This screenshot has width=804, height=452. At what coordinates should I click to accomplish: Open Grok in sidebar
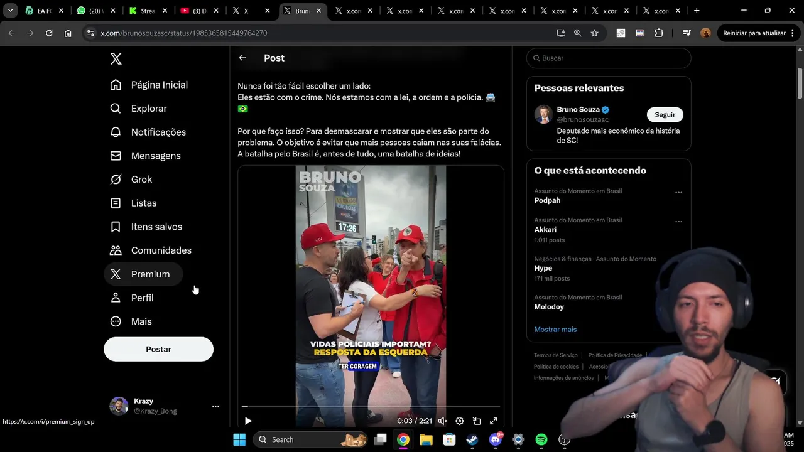click(x=131, y=180)
